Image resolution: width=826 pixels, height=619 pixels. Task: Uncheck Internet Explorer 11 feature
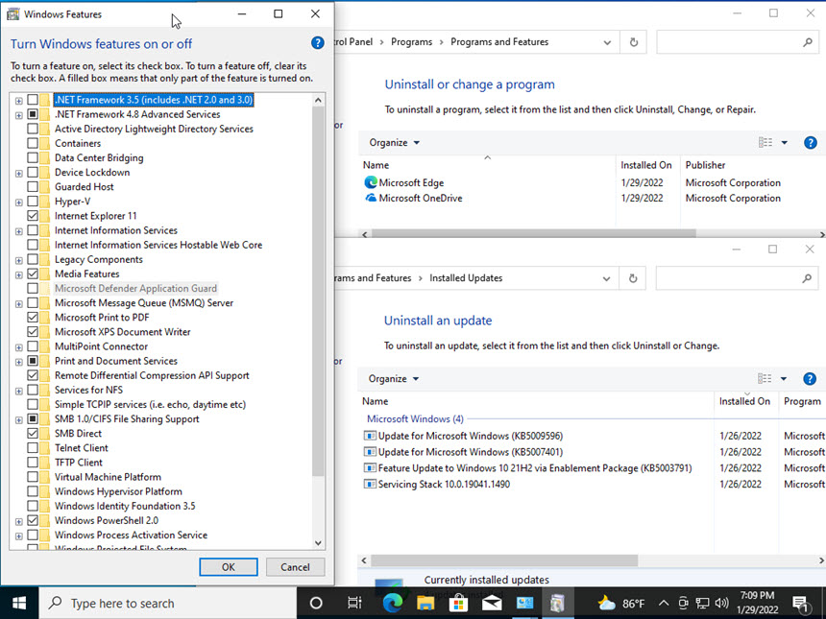tap(33, 216)
